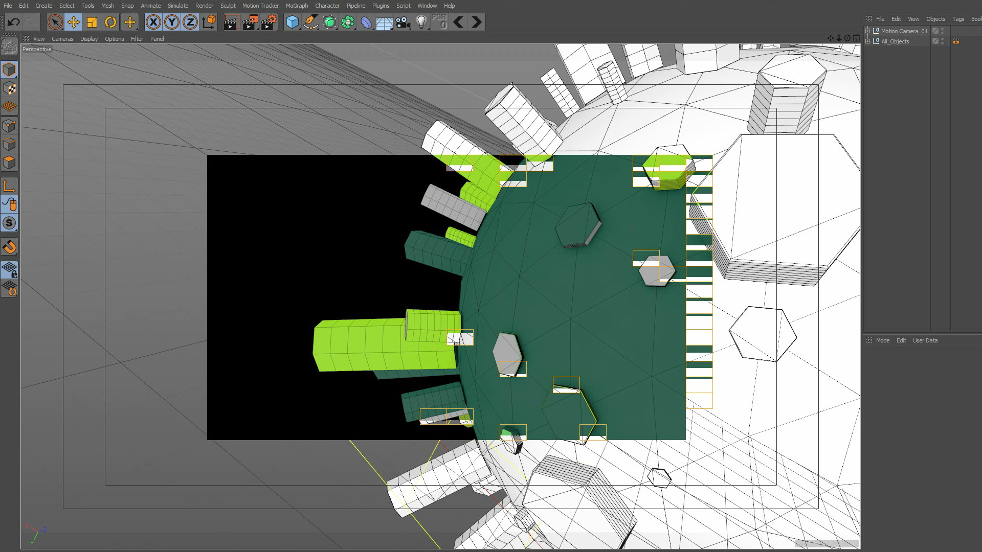
Task: Toggle visibility dots for Motion Camera_01
Action: click(942, 31)
